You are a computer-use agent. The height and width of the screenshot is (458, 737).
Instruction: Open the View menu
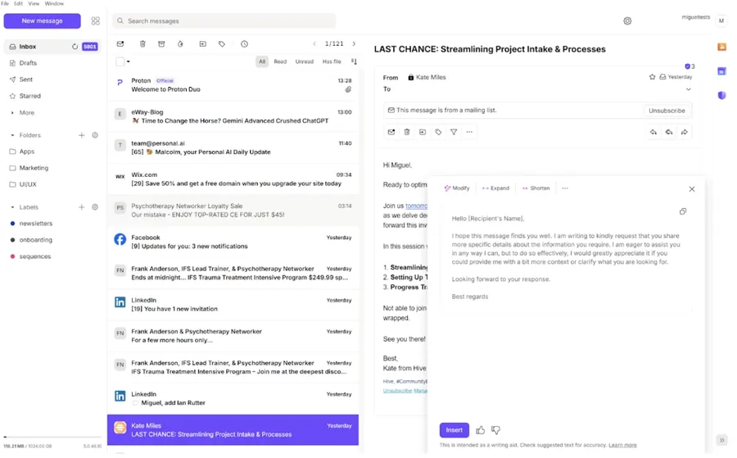[x=34, y=4]
